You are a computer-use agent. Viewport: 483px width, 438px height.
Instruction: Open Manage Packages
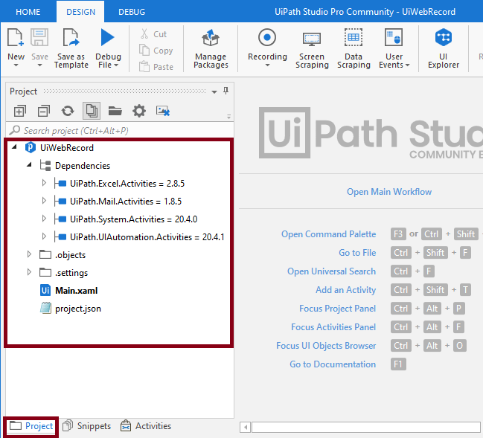(x=211, y=48)
